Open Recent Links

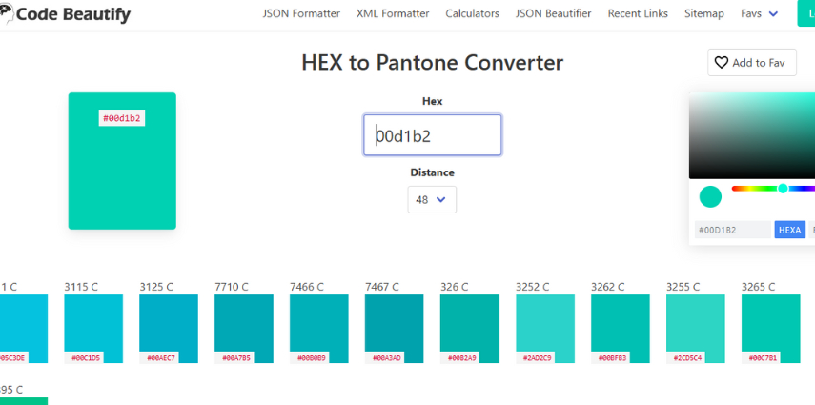click(x=638, y=14)
